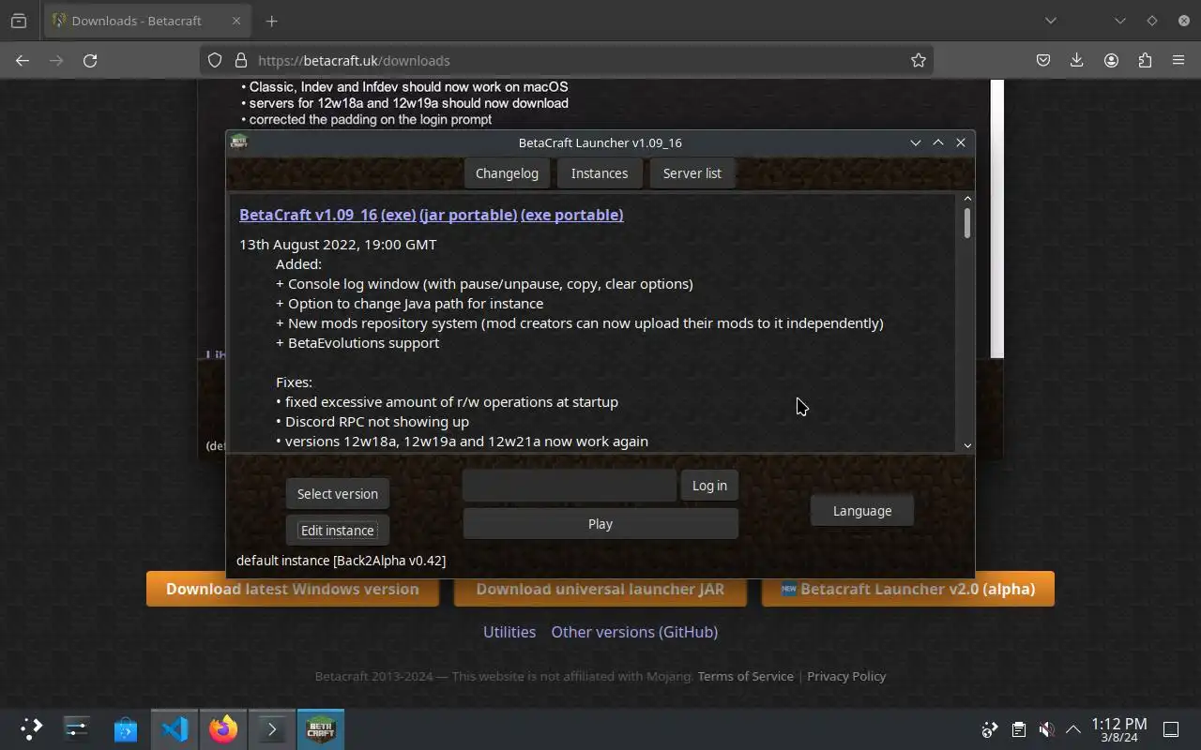Focus the username input field
The width and height of the screenshot is (1201, 750).
pos(570,486)
